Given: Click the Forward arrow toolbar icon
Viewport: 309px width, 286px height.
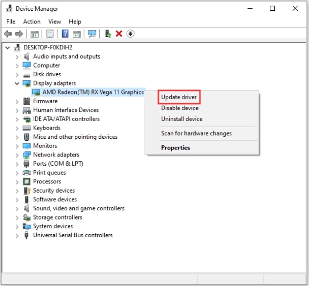Looking at the screenshot, I should click(19, 34).
